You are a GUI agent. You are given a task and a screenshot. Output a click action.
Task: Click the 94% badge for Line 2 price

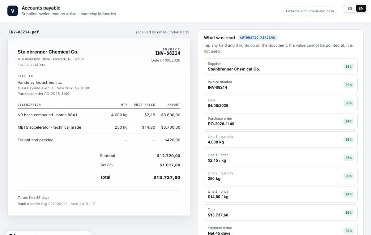[x=349, y=194]
